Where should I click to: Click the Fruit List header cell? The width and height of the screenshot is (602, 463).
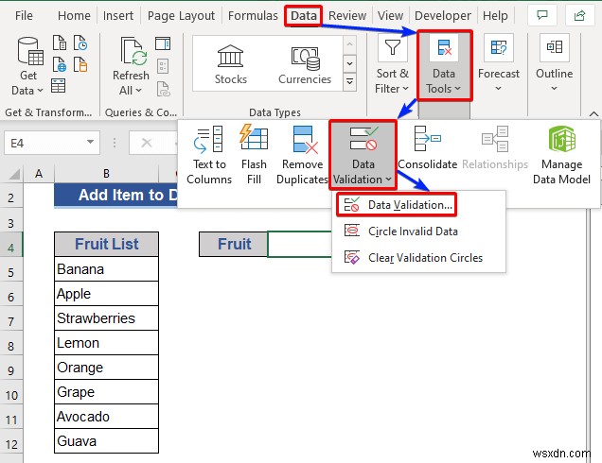click(x=106, y=244)
